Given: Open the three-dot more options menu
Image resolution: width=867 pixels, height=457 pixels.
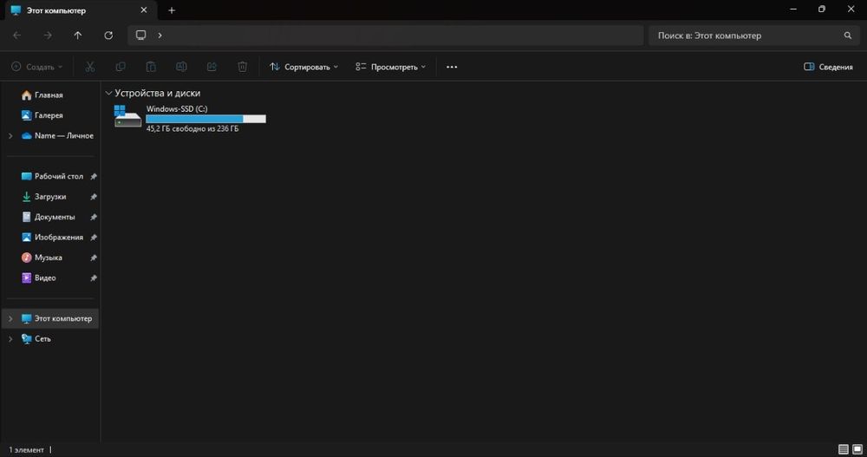Looking at the screenshot, I should point(452,67).
